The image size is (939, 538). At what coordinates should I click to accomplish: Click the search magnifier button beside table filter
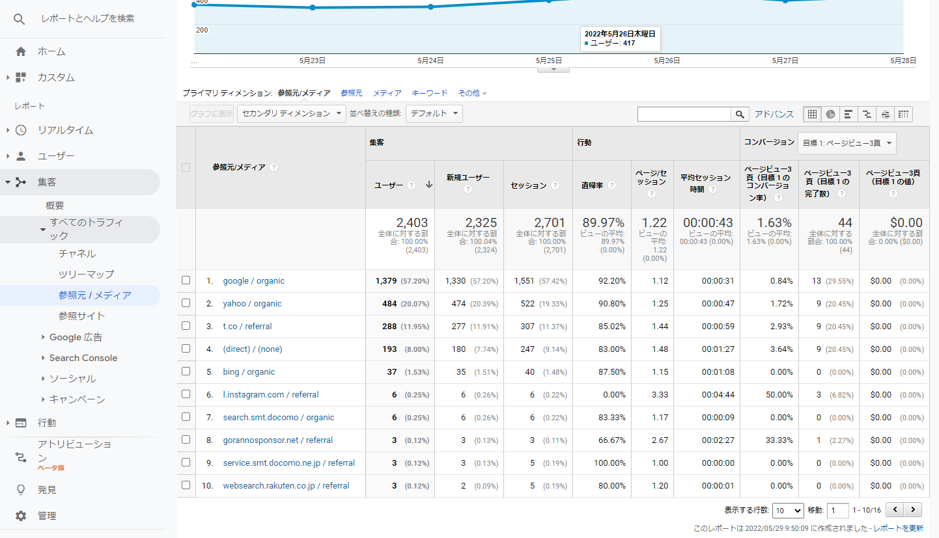[x=740, y=114]
